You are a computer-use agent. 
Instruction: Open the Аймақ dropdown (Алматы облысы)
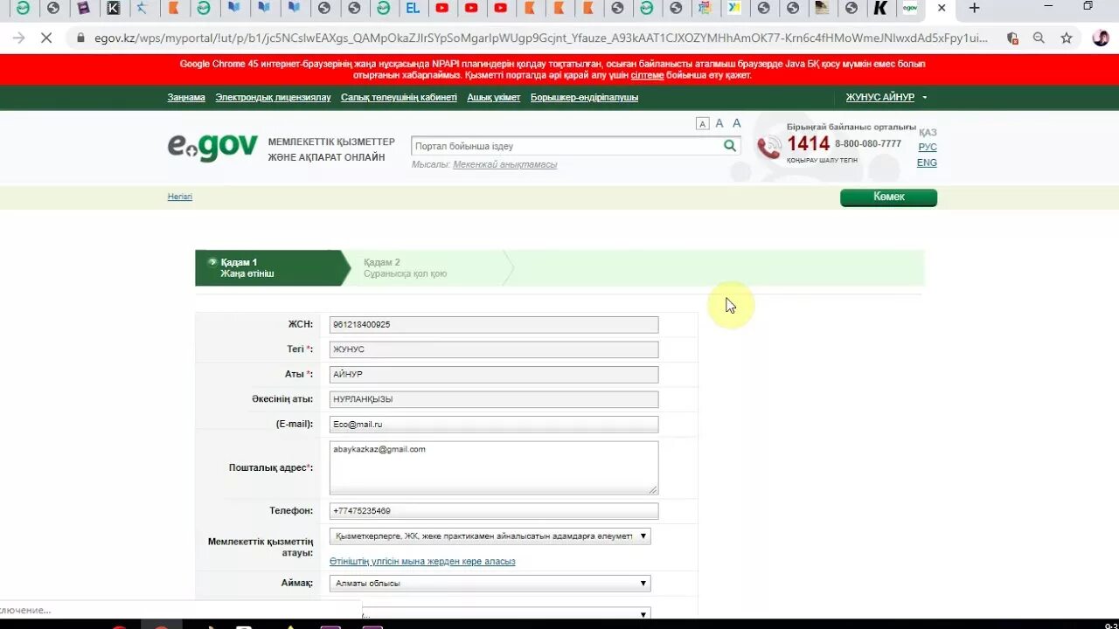point(490,584)
